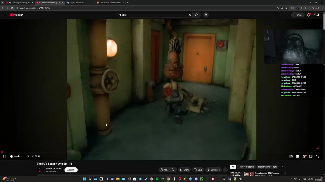Mute the video with the speaker icon
325x182 pixels.
(11, 156)
